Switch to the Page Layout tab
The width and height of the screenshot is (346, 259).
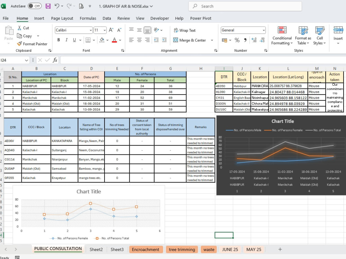click(x=62, y=18)
